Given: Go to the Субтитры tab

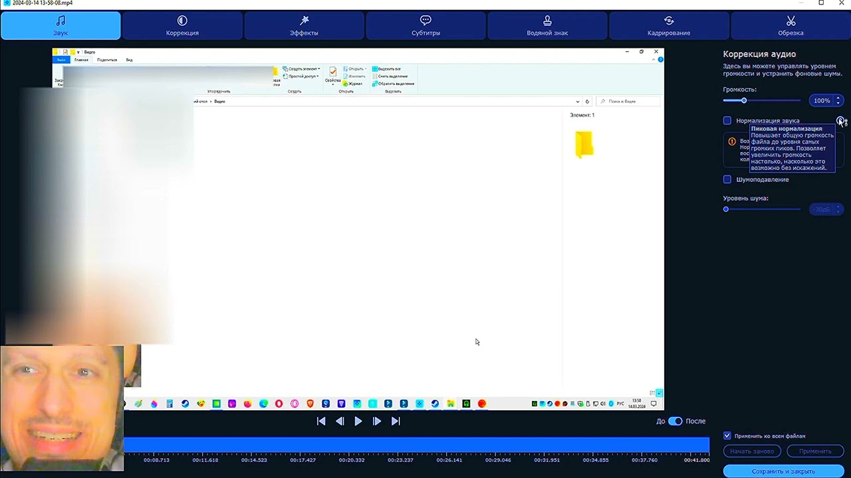Looking at the screenshot, I should click(x=425, y=26).
